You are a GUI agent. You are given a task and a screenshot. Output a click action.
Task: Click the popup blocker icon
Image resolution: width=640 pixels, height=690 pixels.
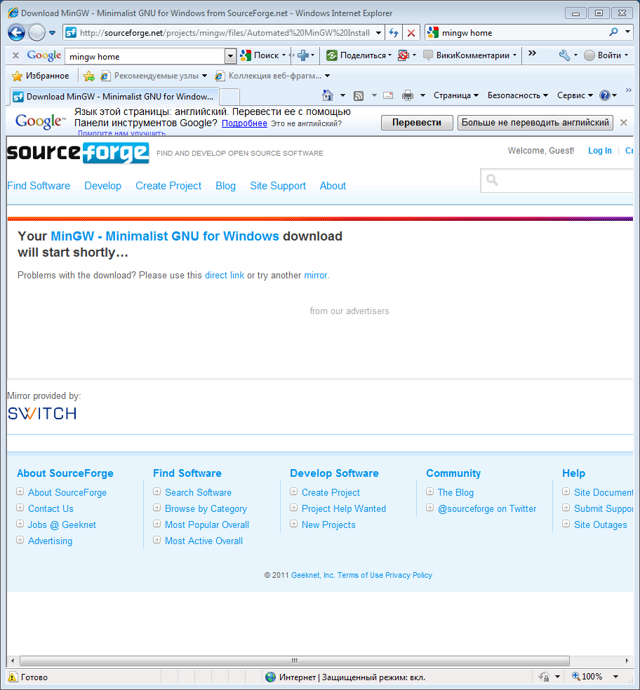point(403,55)
